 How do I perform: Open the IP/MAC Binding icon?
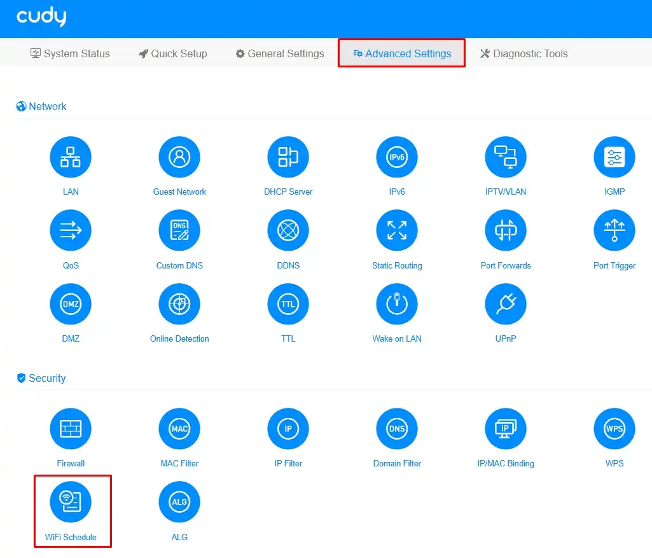(506, 429)
